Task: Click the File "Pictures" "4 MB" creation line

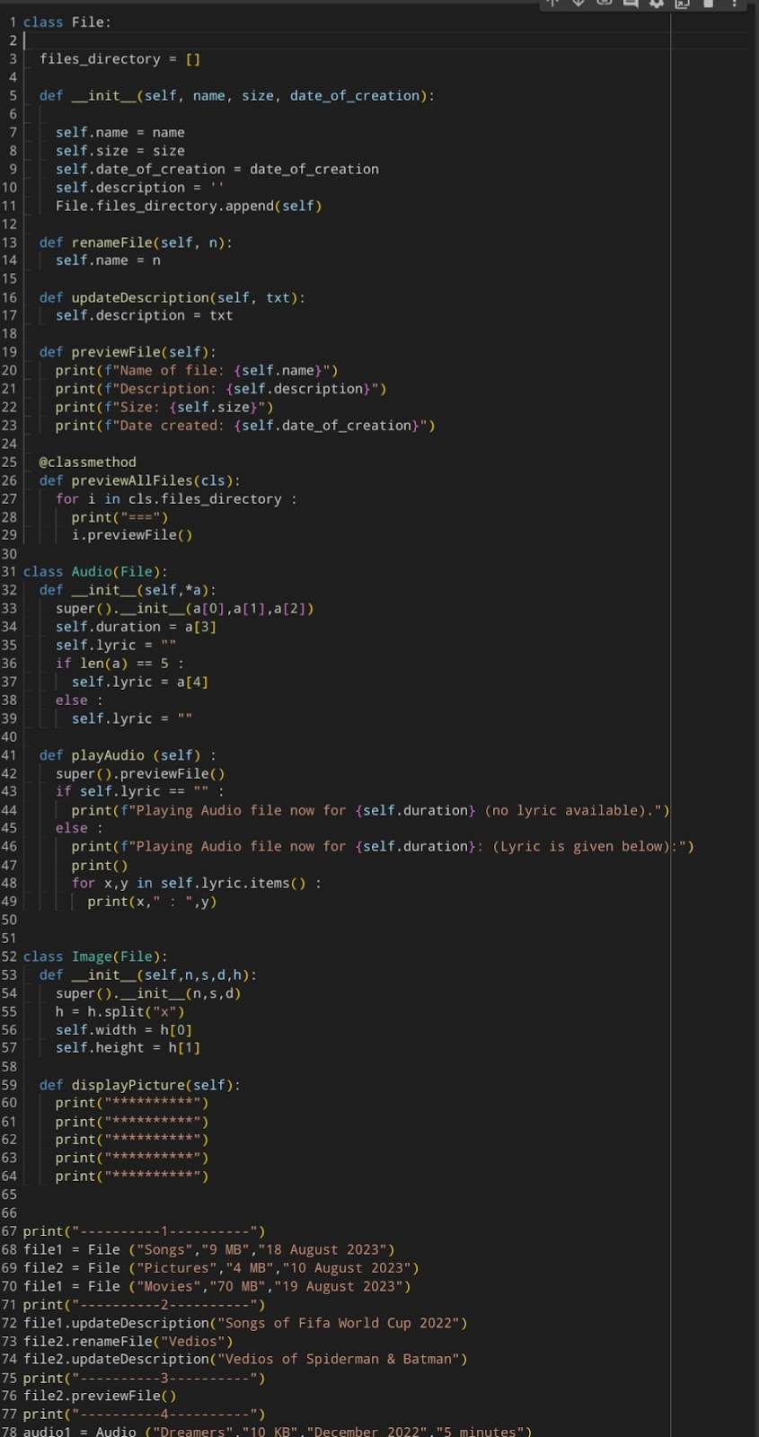Action: click(x=221, y=1268)
